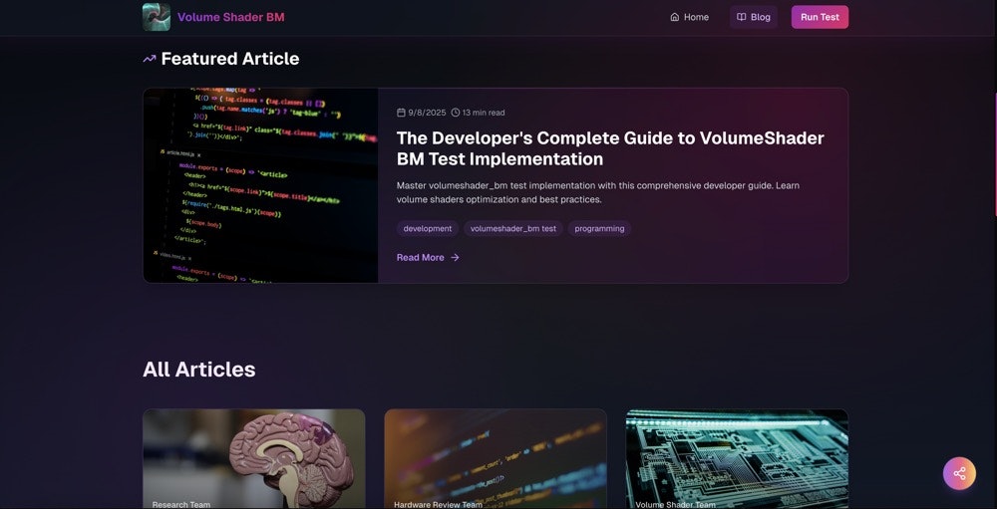This screenshot has height=509, width=997.
Task: Open the Hardware Review Team article thumbnail
Action: coord(496,459)
